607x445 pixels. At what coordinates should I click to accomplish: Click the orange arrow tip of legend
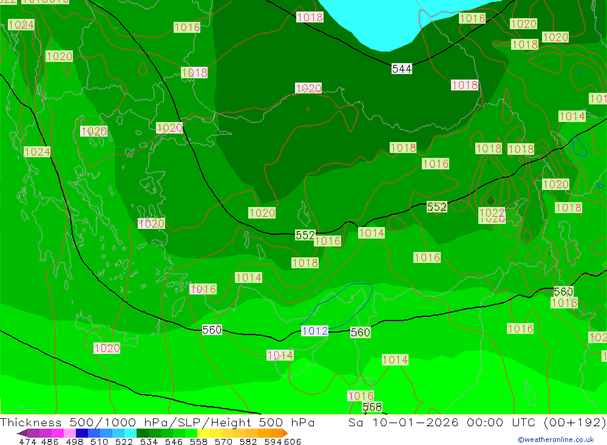(285, 433)
